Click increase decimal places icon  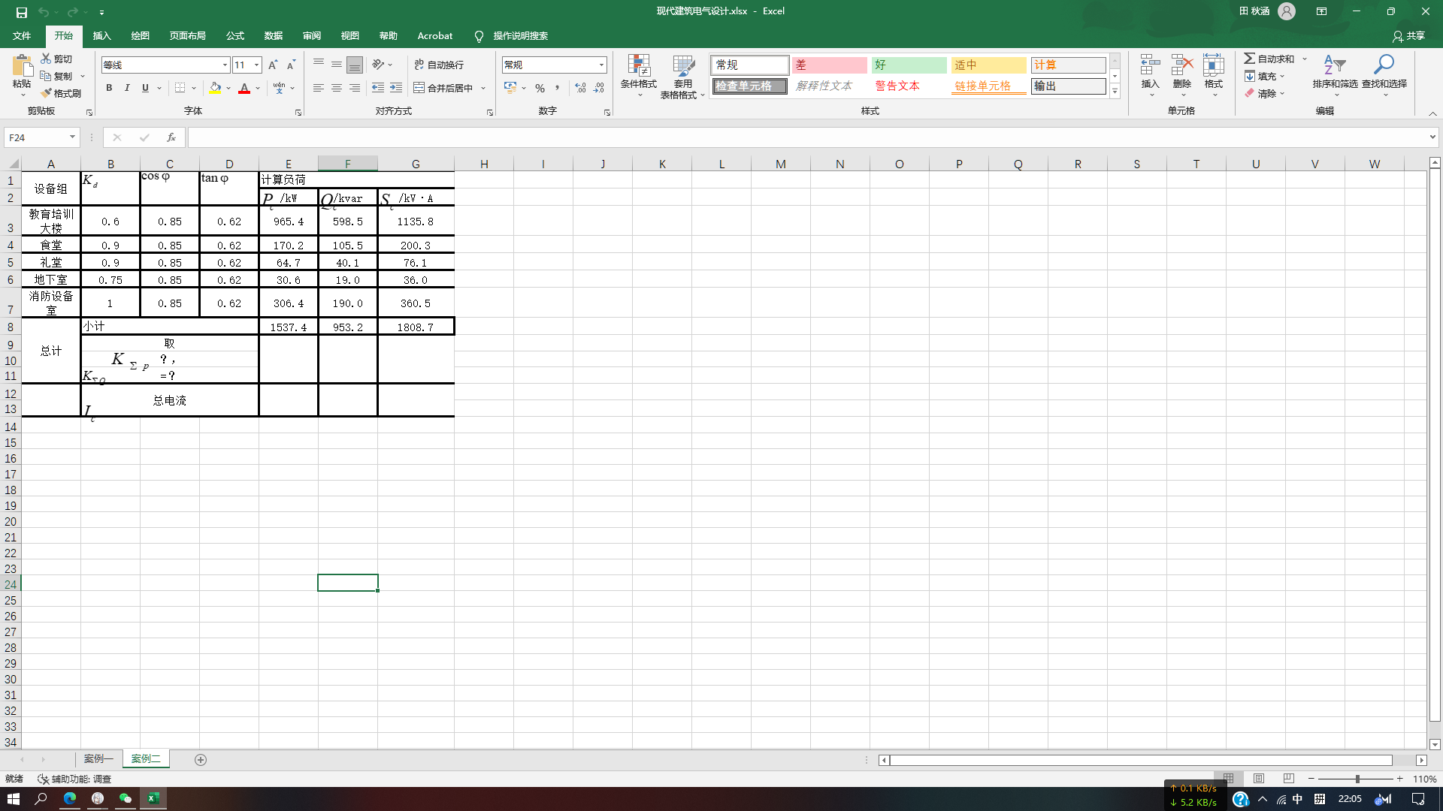click(580, 88)
